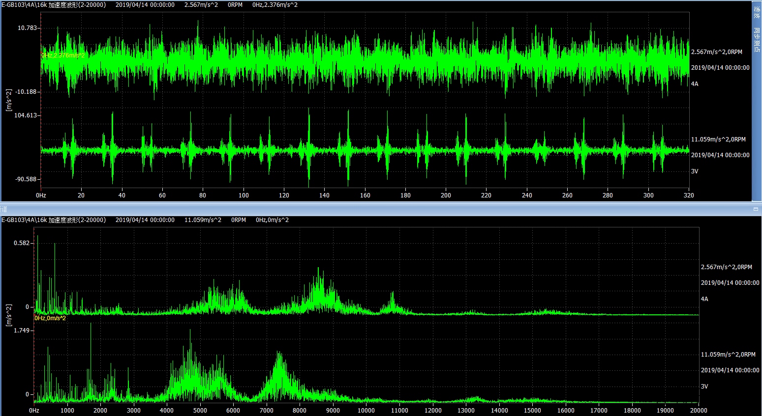Collapse the spectrum panel using header button
The height and width of the screenshot is (416, 762).
point(756,209)
